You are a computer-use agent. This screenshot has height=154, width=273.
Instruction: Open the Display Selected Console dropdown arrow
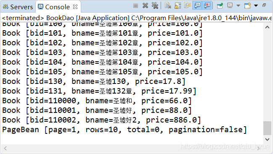(x=238, y=6)
